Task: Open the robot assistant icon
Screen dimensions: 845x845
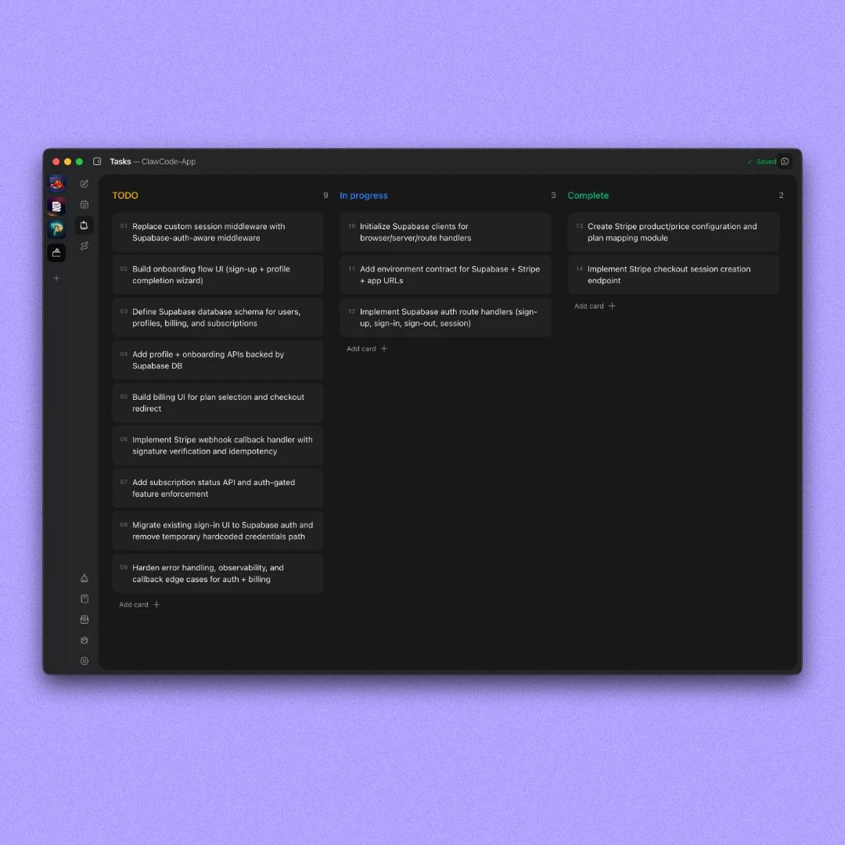Action: (84, 578)
